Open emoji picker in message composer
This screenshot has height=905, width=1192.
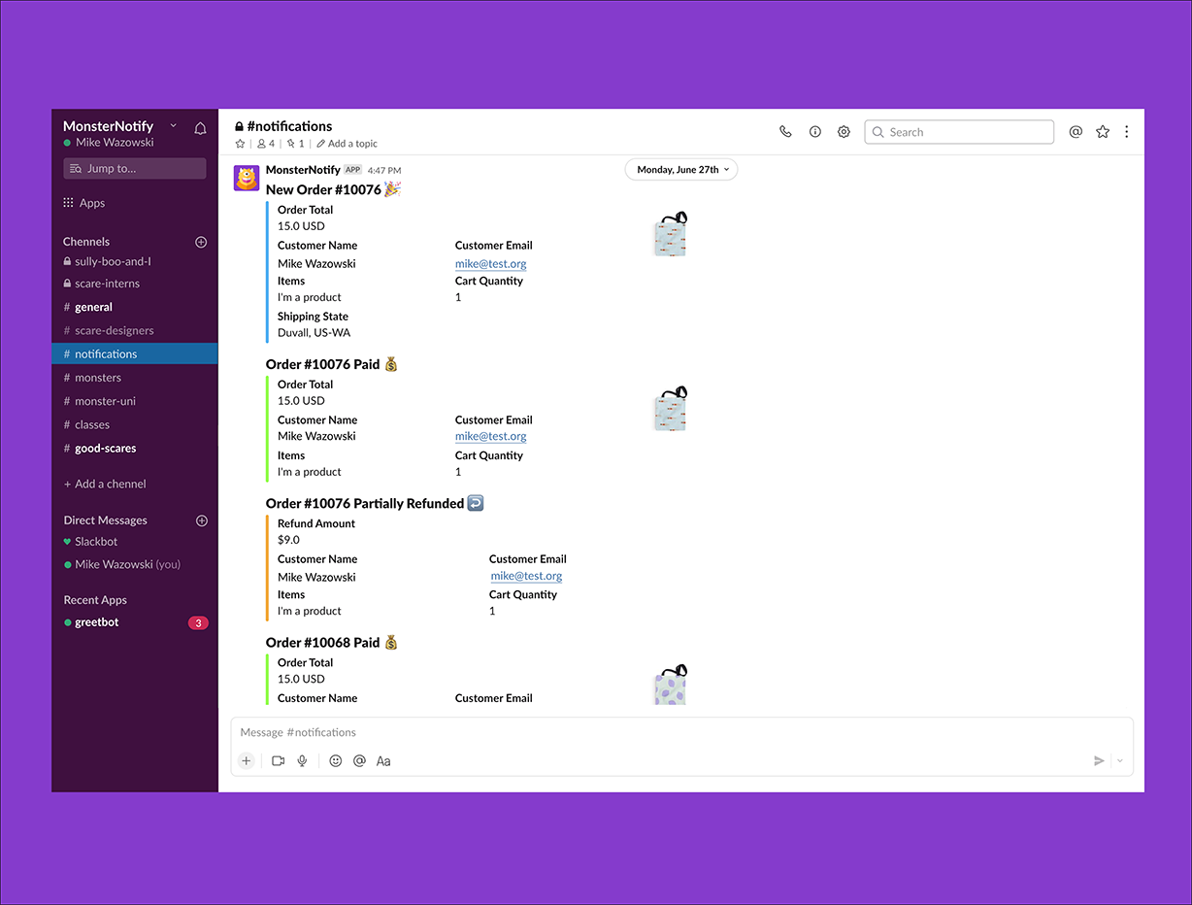coord(336,761)
